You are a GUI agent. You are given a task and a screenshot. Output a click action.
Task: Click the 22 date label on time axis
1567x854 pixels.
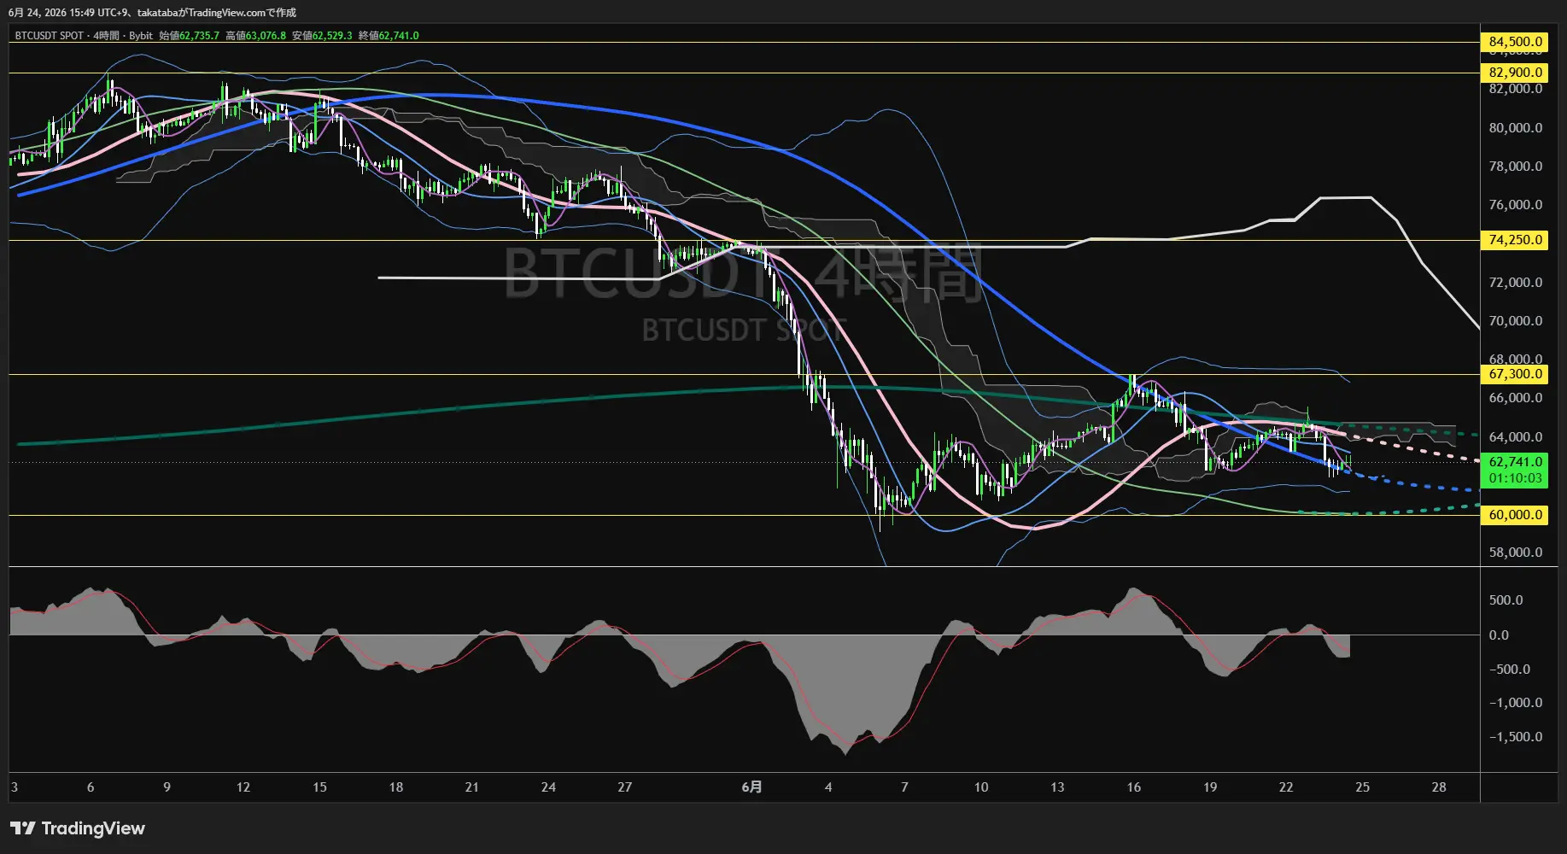1286,787
